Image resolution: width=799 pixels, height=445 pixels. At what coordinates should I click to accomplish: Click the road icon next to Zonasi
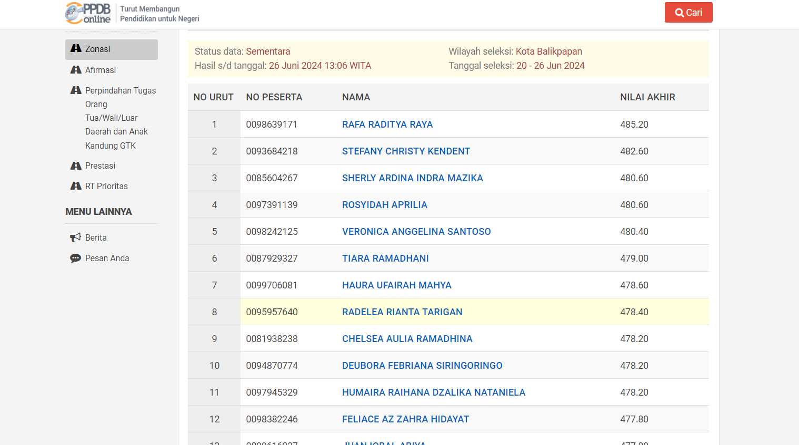(76, 48)
